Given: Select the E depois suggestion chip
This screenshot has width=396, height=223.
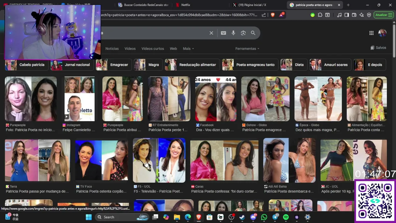Looking at the screenshot, I should (x=370, y=65).
